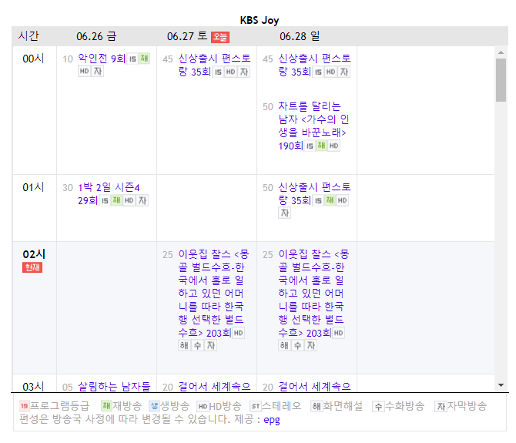Click 재 rerun icon on 차트를 달리는 남자 190회
The height and width of the screenshot is (443, 516).
321,146
